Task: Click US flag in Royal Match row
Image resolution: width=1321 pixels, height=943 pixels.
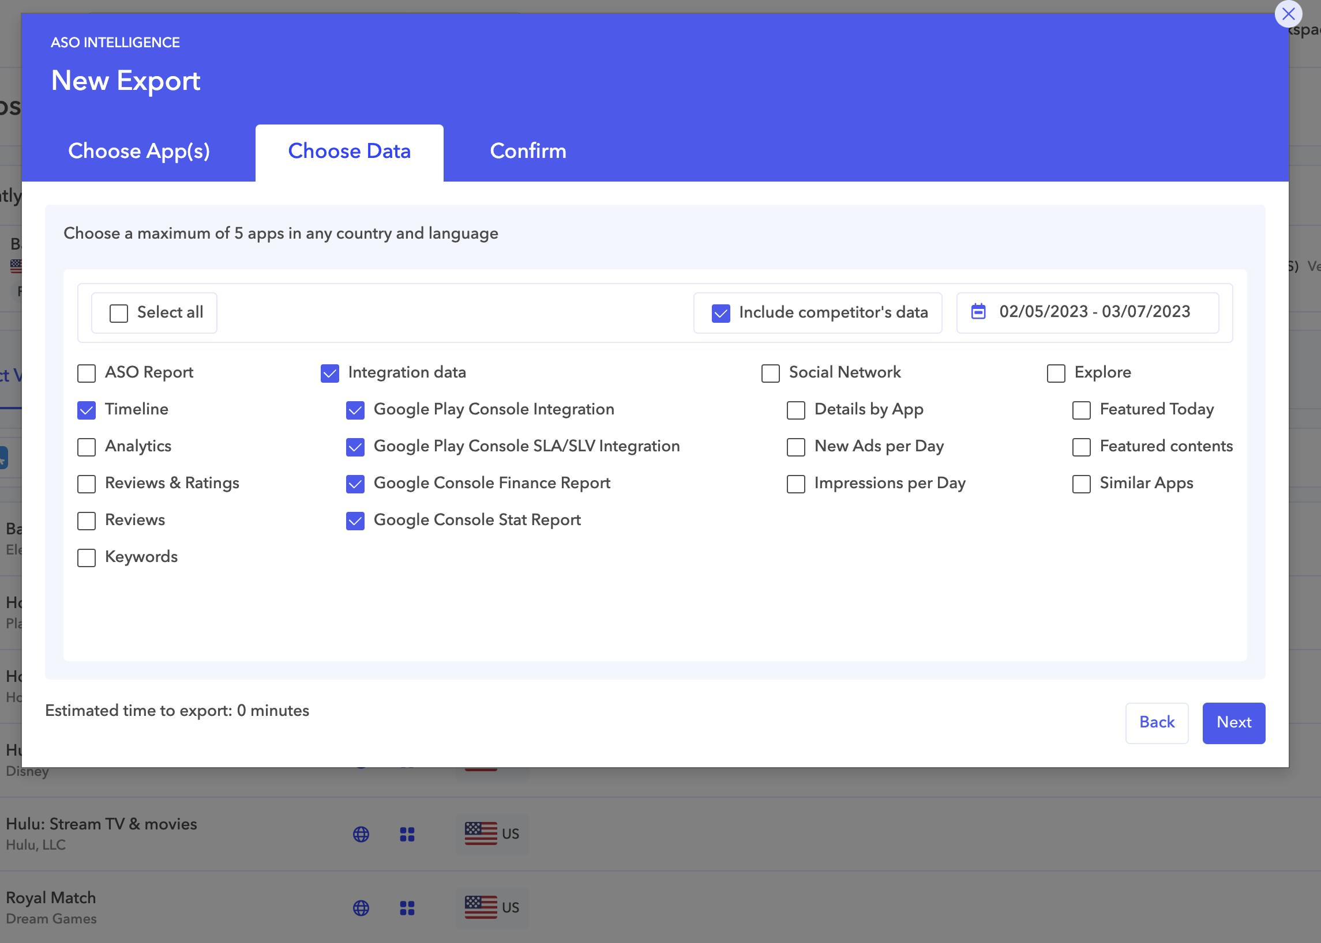Action: click(x=481, y=908)
